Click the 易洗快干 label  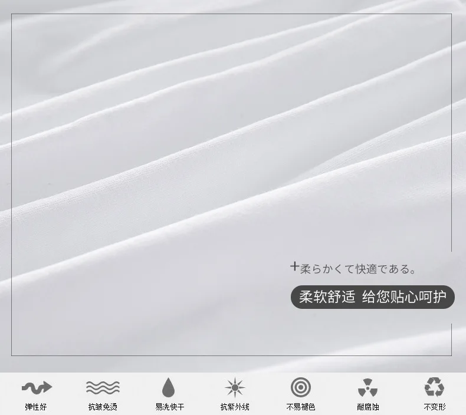pos(170,407)
